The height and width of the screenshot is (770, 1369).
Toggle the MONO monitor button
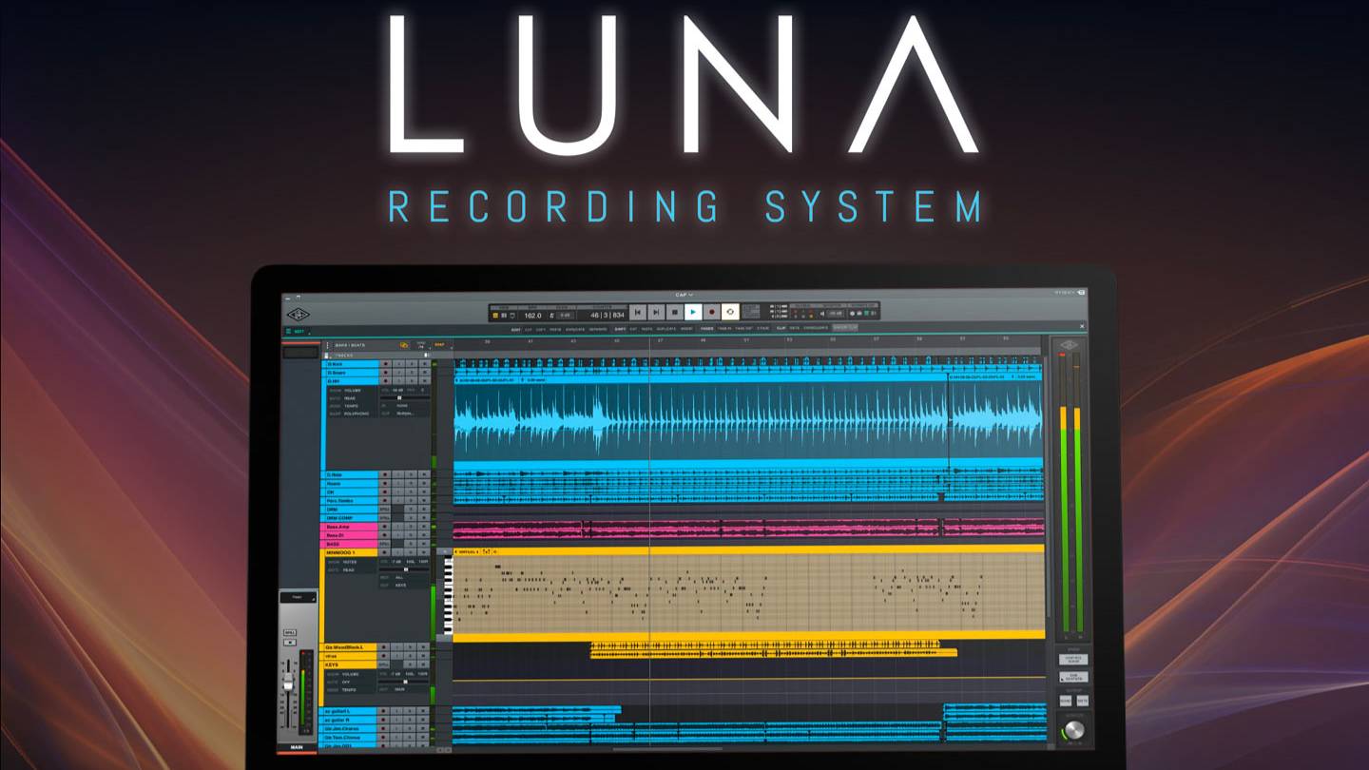[1066, 701]
